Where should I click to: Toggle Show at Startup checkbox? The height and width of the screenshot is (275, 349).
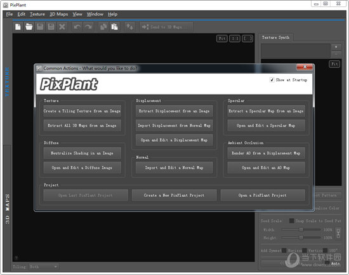pyautogui.click(x=272, y=80)
